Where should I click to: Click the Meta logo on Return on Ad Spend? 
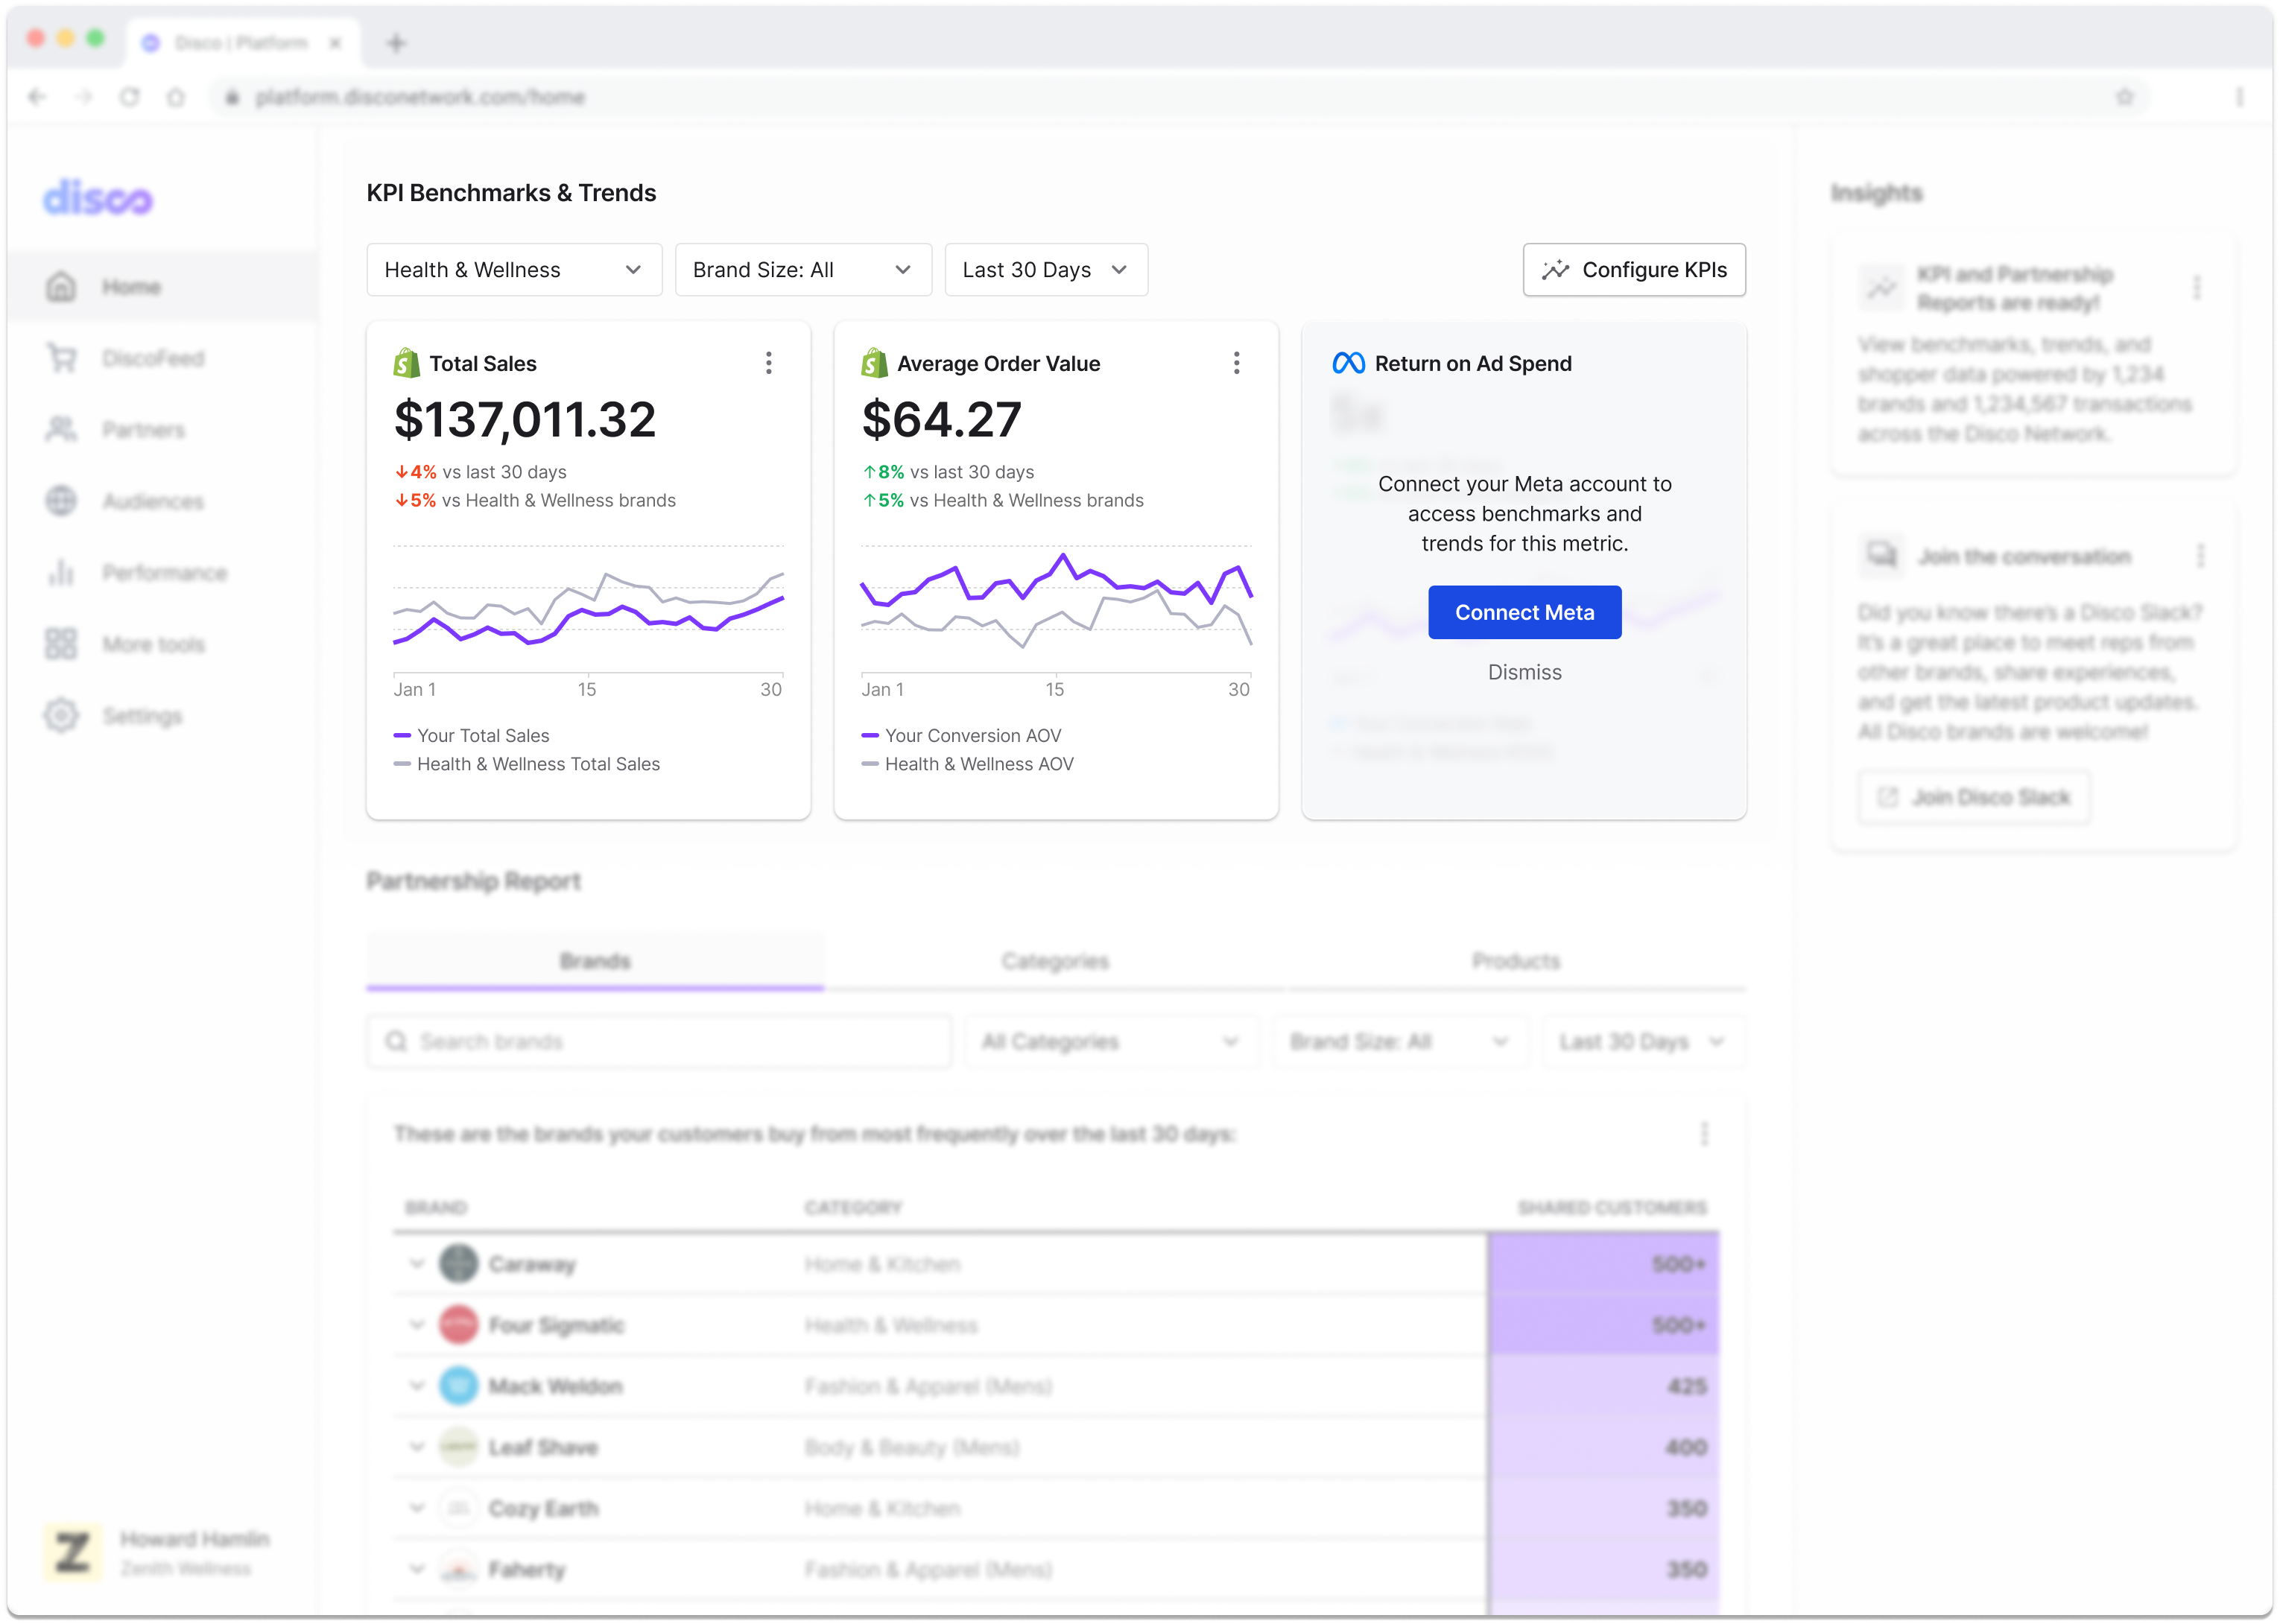pos(1348,363)
